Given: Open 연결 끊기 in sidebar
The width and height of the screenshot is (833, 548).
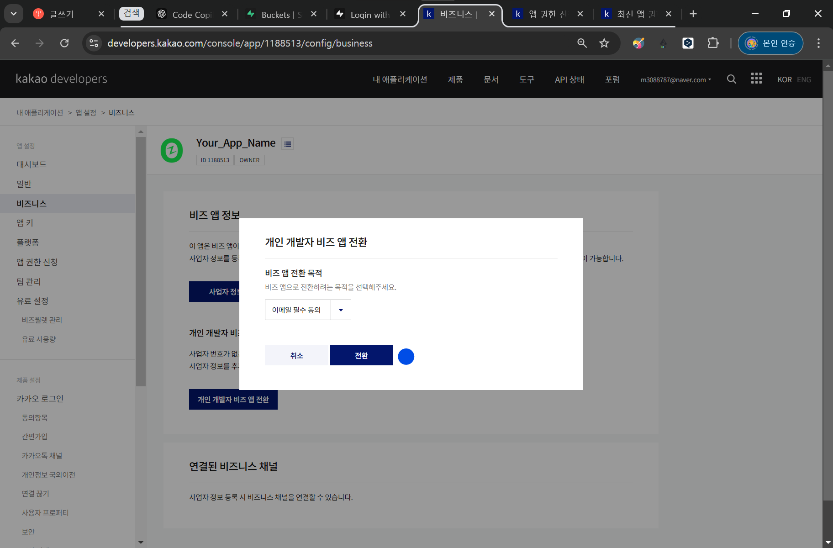Looking at the screenshot, I should (x=35, y=494).
